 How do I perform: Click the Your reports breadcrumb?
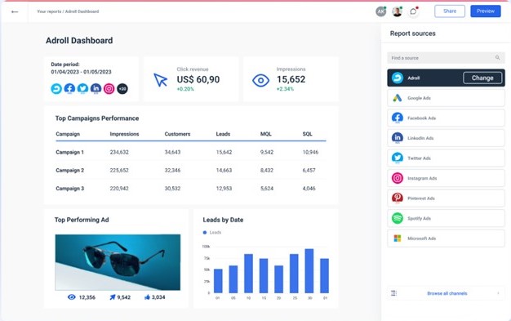point(49,11)
